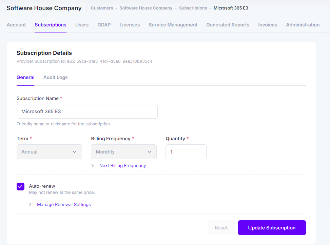Image resolution: width=330 pixels, height=245 pixels.
Task: Open the GDAP tab
Action: (104, 25)
